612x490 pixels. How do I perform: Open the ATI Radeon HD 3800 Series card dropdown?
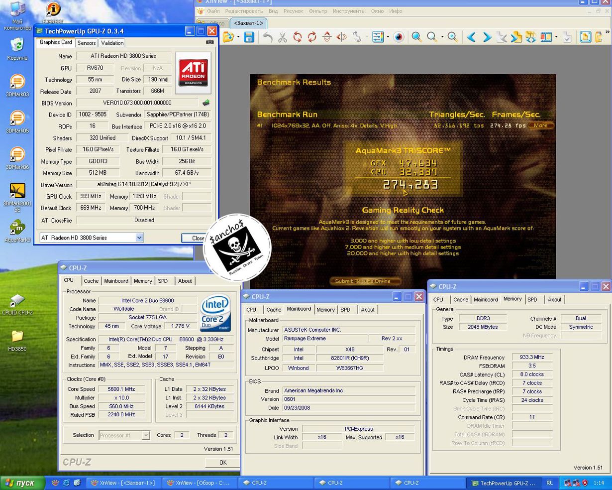139,238
